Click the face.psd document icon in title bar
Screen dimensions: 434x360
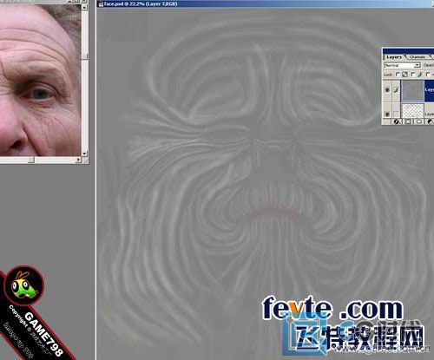point(101,3)
